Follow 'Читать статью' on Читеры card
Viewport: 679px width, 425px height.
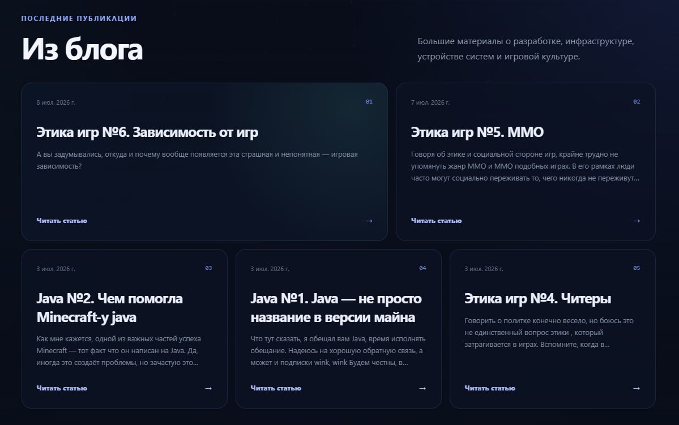(x=490, y=388)
